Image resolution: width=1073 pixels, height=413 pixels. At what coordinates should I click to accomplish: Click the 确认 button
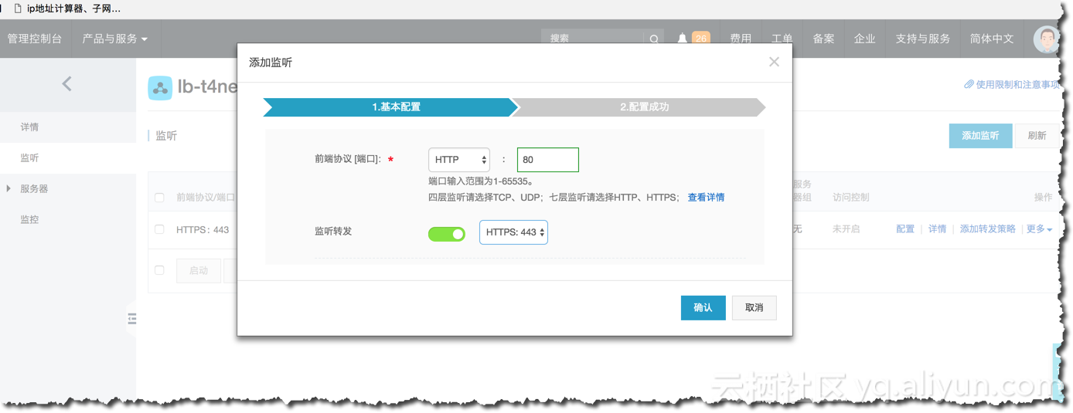(703, 307)
